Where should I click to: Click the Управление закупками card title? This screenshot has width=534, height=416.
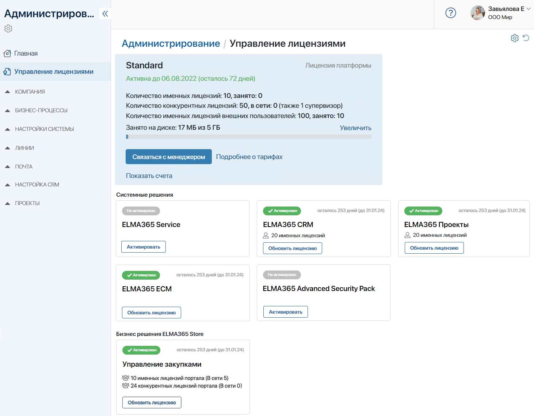162,364
